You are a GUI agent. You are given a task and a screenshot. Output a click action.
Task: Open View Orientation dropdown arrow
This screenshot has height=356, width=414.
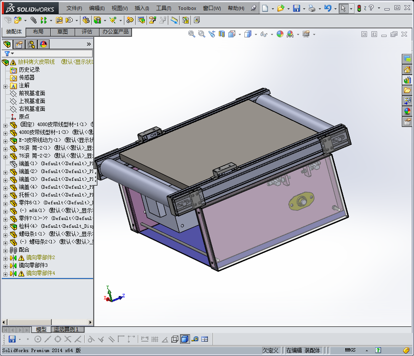point(240,34)
